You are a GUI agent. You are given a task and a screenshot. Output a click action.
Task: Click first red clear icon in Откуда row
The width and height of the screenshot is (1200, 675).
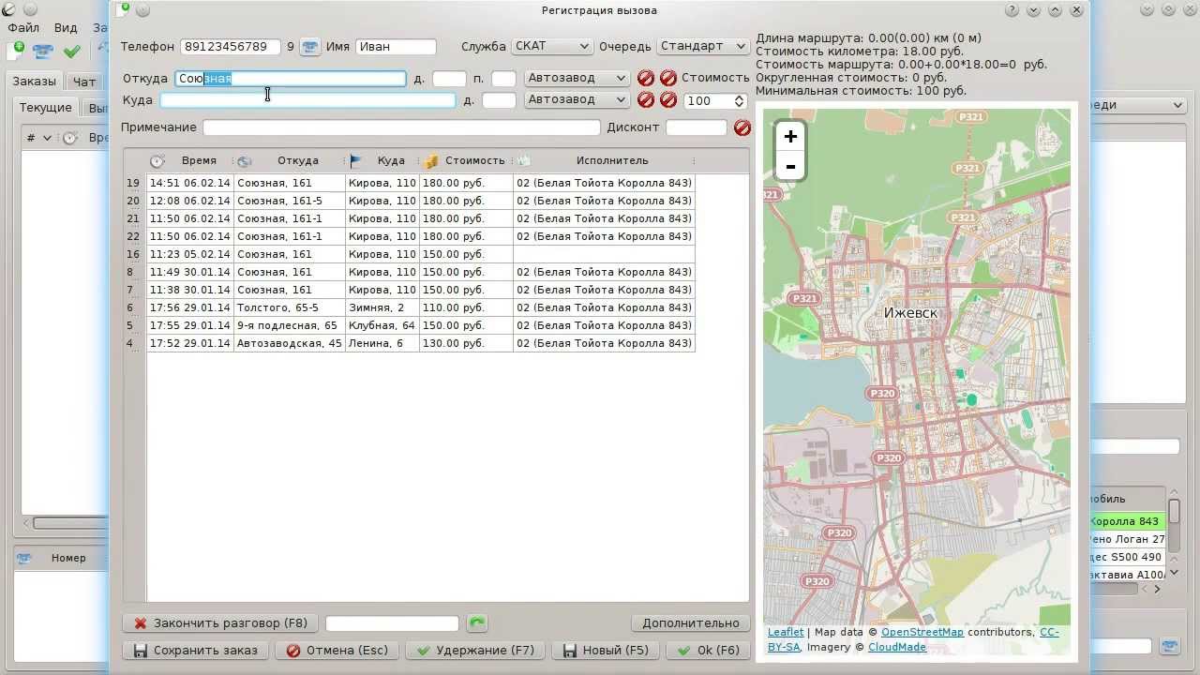coord(646,78)
